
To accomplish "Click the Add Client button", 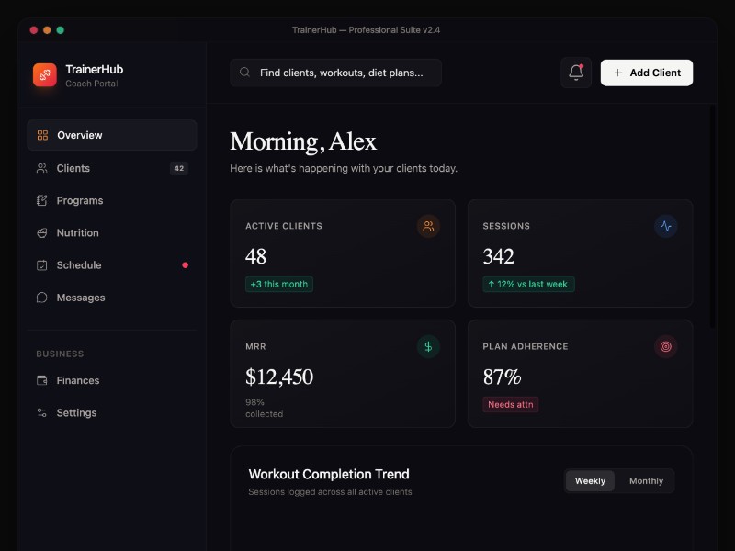I will point(646,73).
